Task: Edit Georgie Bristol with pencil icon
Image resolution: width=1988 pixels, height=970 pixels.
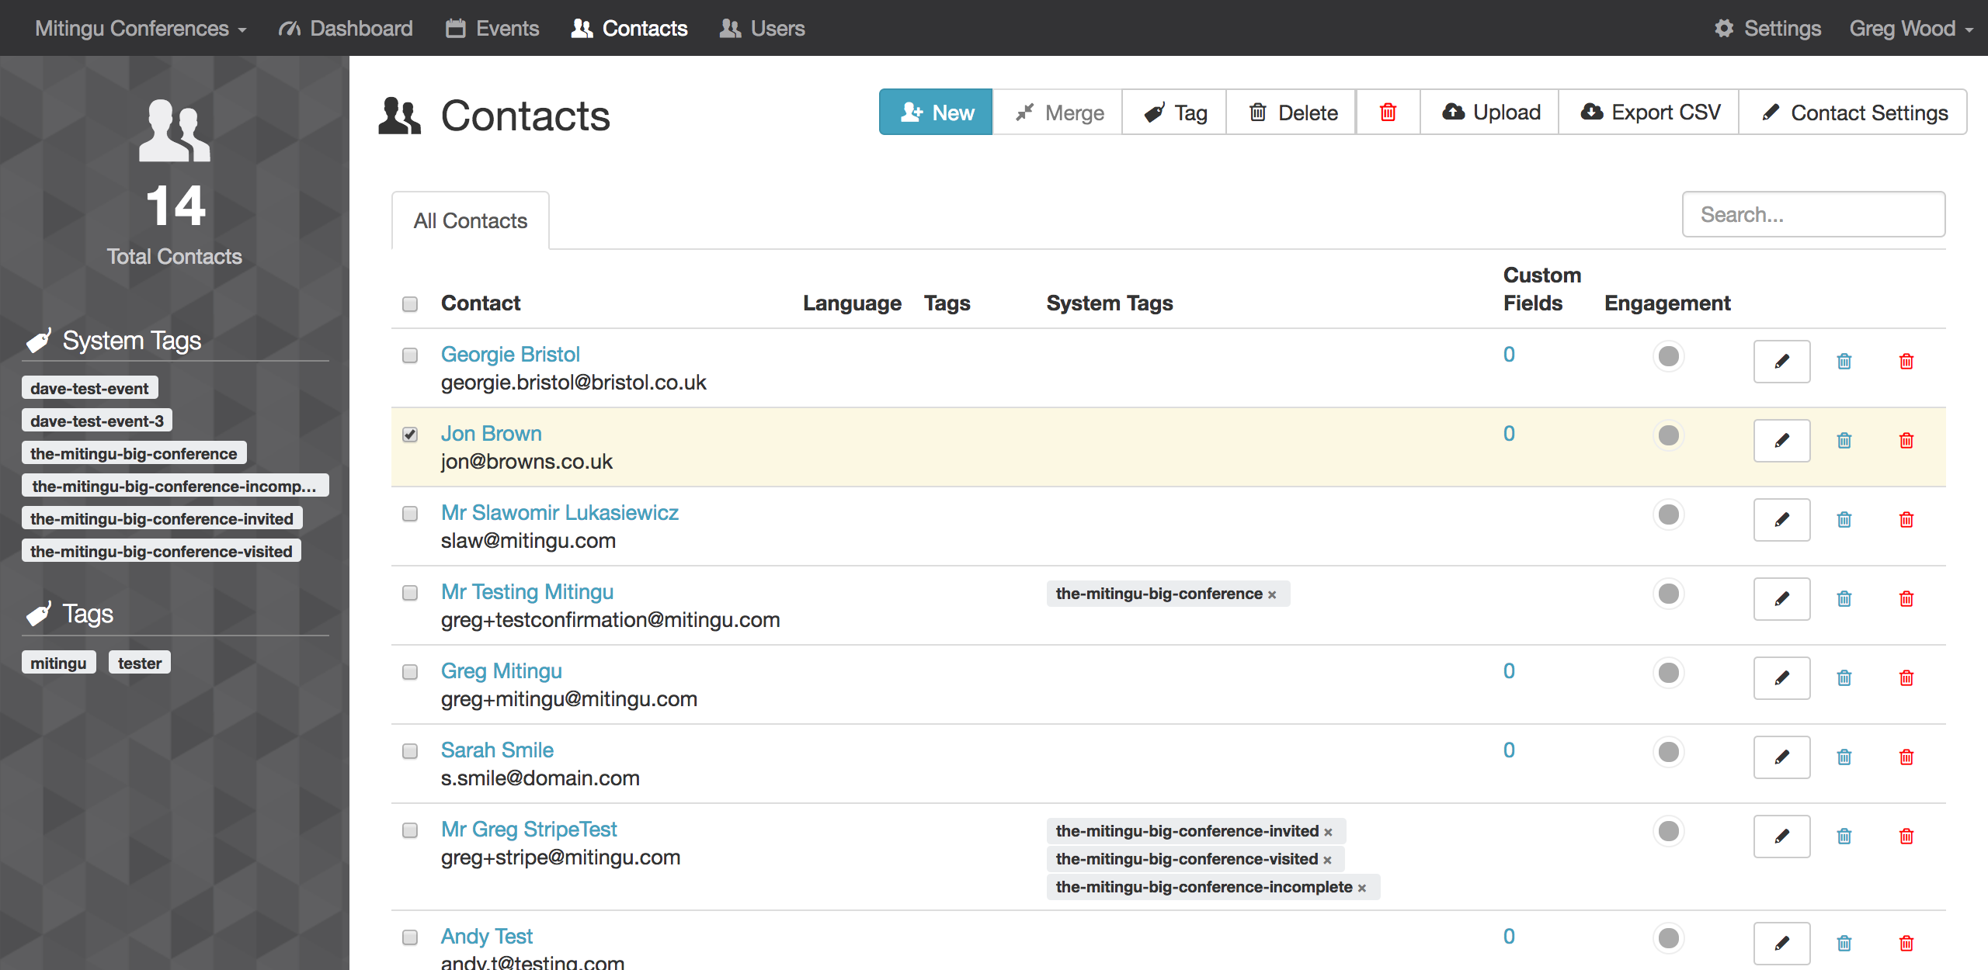Action: 1781,362
